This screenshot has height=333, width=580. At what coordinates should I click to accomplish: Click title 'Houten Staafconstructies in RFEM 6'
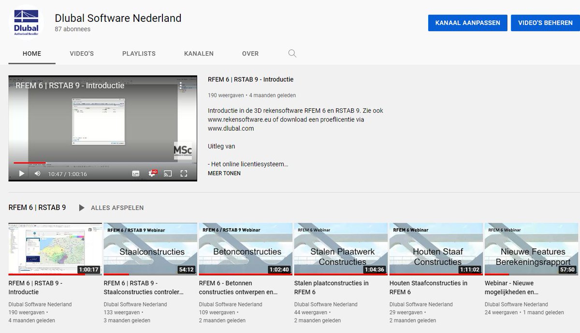pyautogui.click(x=428, y=288)
